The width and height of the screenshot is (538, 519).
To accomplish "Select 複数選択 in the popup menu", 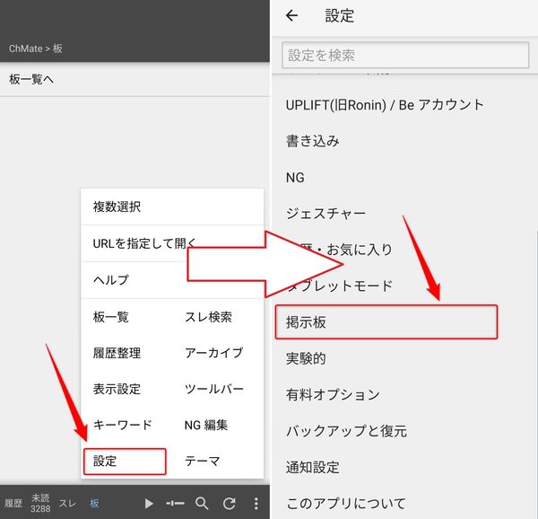I will coord(172,207).
